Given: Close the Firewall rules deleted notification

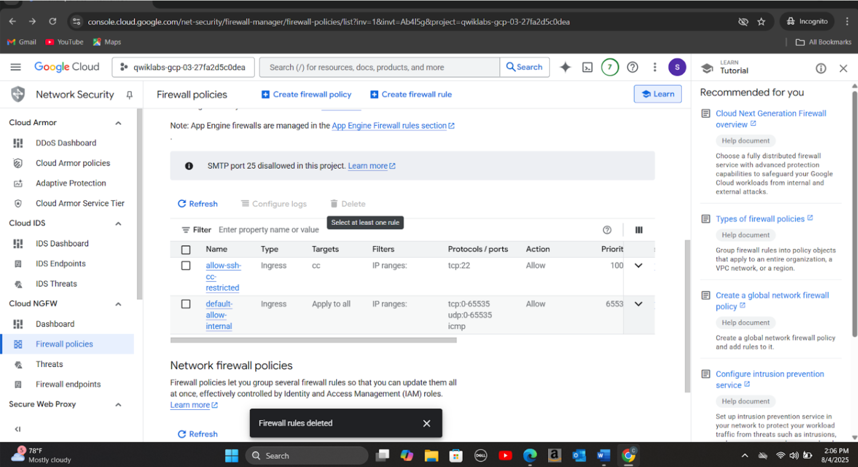Looking at the screenshot, I should pyautogui.click(x=426, y=424).
